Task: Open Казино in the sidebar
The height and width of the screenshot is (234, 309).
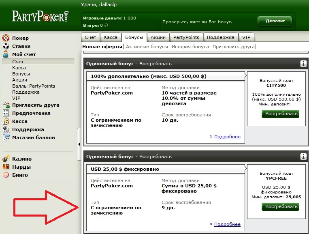Action: click(x=22, y=159)
